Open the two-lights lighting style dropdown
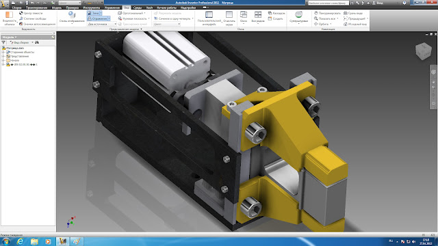 (x=102, y=24)
